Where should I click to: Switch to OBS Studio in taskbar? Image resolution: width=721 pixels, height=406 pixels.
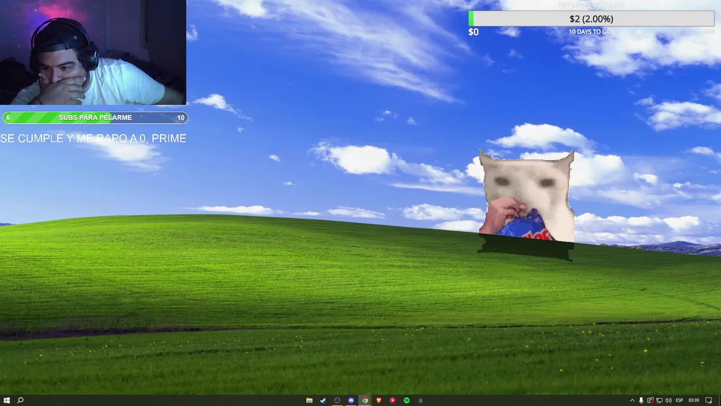click(337, 400)
